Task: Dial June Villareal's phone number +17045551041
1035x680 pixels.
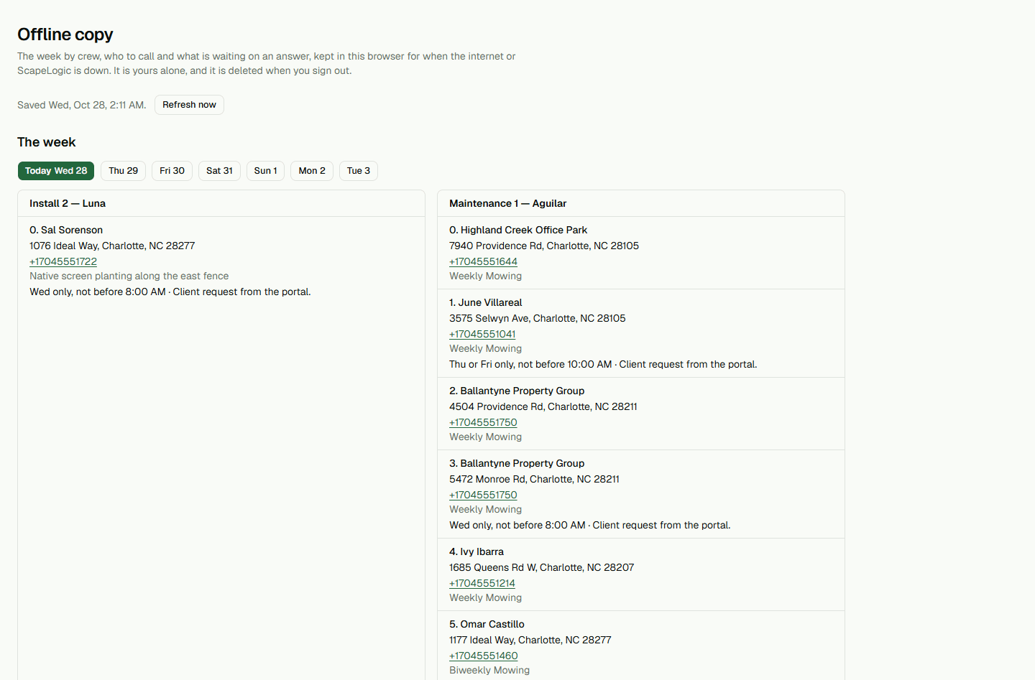Action: 482,334
